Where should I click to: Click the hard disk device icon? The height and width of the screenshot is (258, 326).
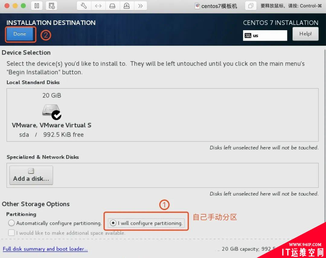pyautogui.click(x=113, y=6)
